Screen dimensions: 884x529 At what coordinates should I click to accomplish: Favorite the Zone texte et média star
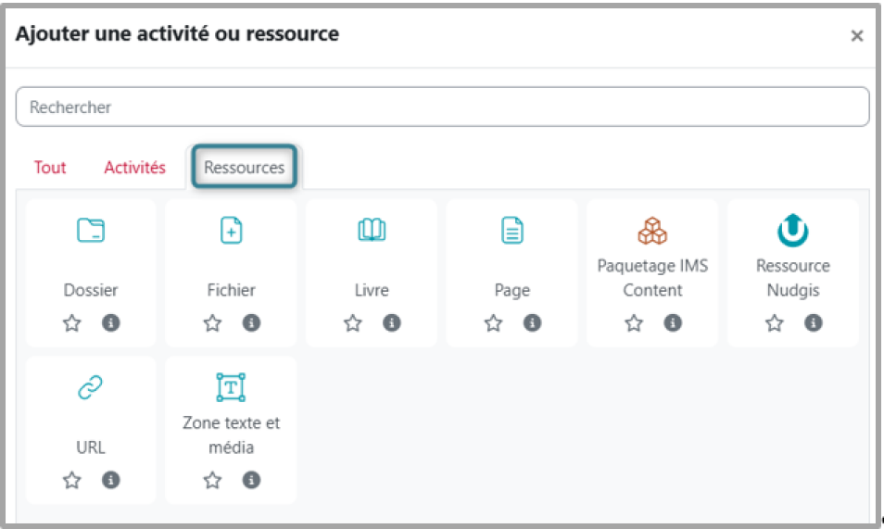pos(212,480)
